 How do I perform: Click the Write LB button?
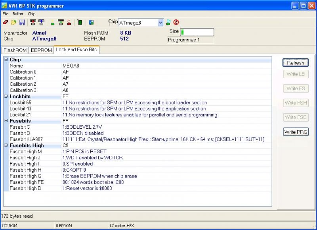pos(296,74)
